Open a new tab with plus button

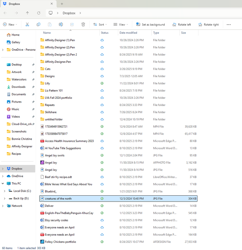(62, 4)
